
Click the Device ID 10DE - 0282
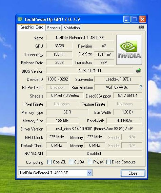click(x=58, y=79)
